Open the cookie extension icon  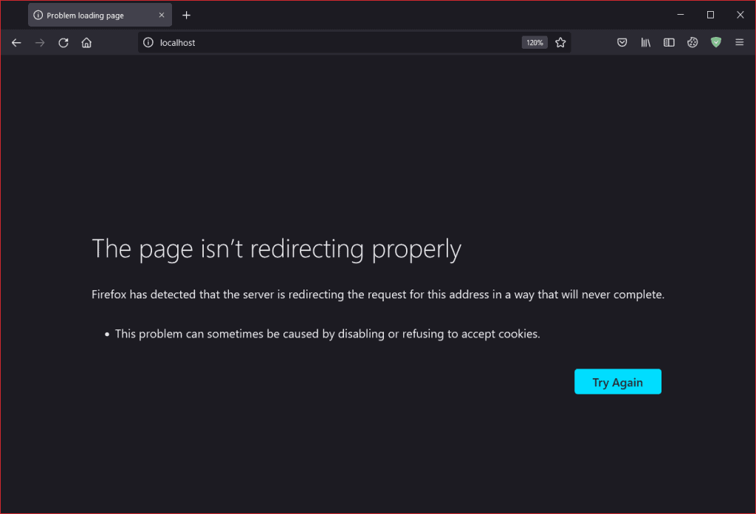click(x=693, y=42)
